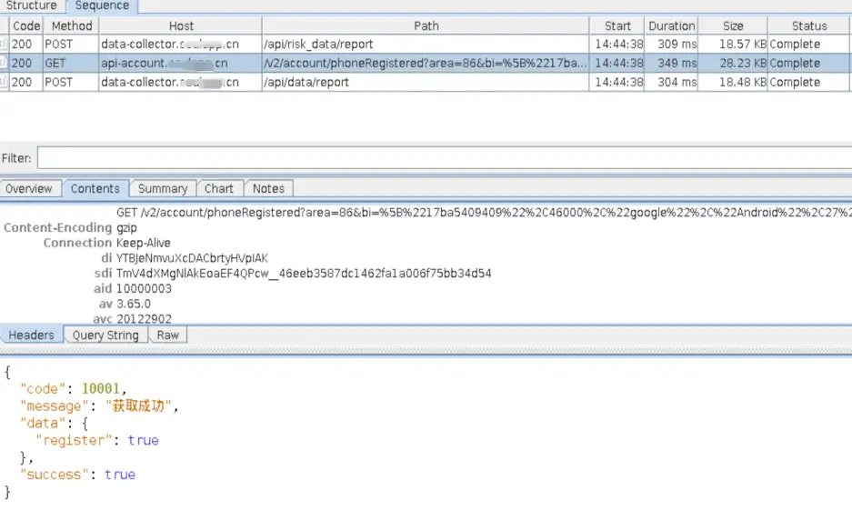Select the Headers request tab

[x=32, y=335]
